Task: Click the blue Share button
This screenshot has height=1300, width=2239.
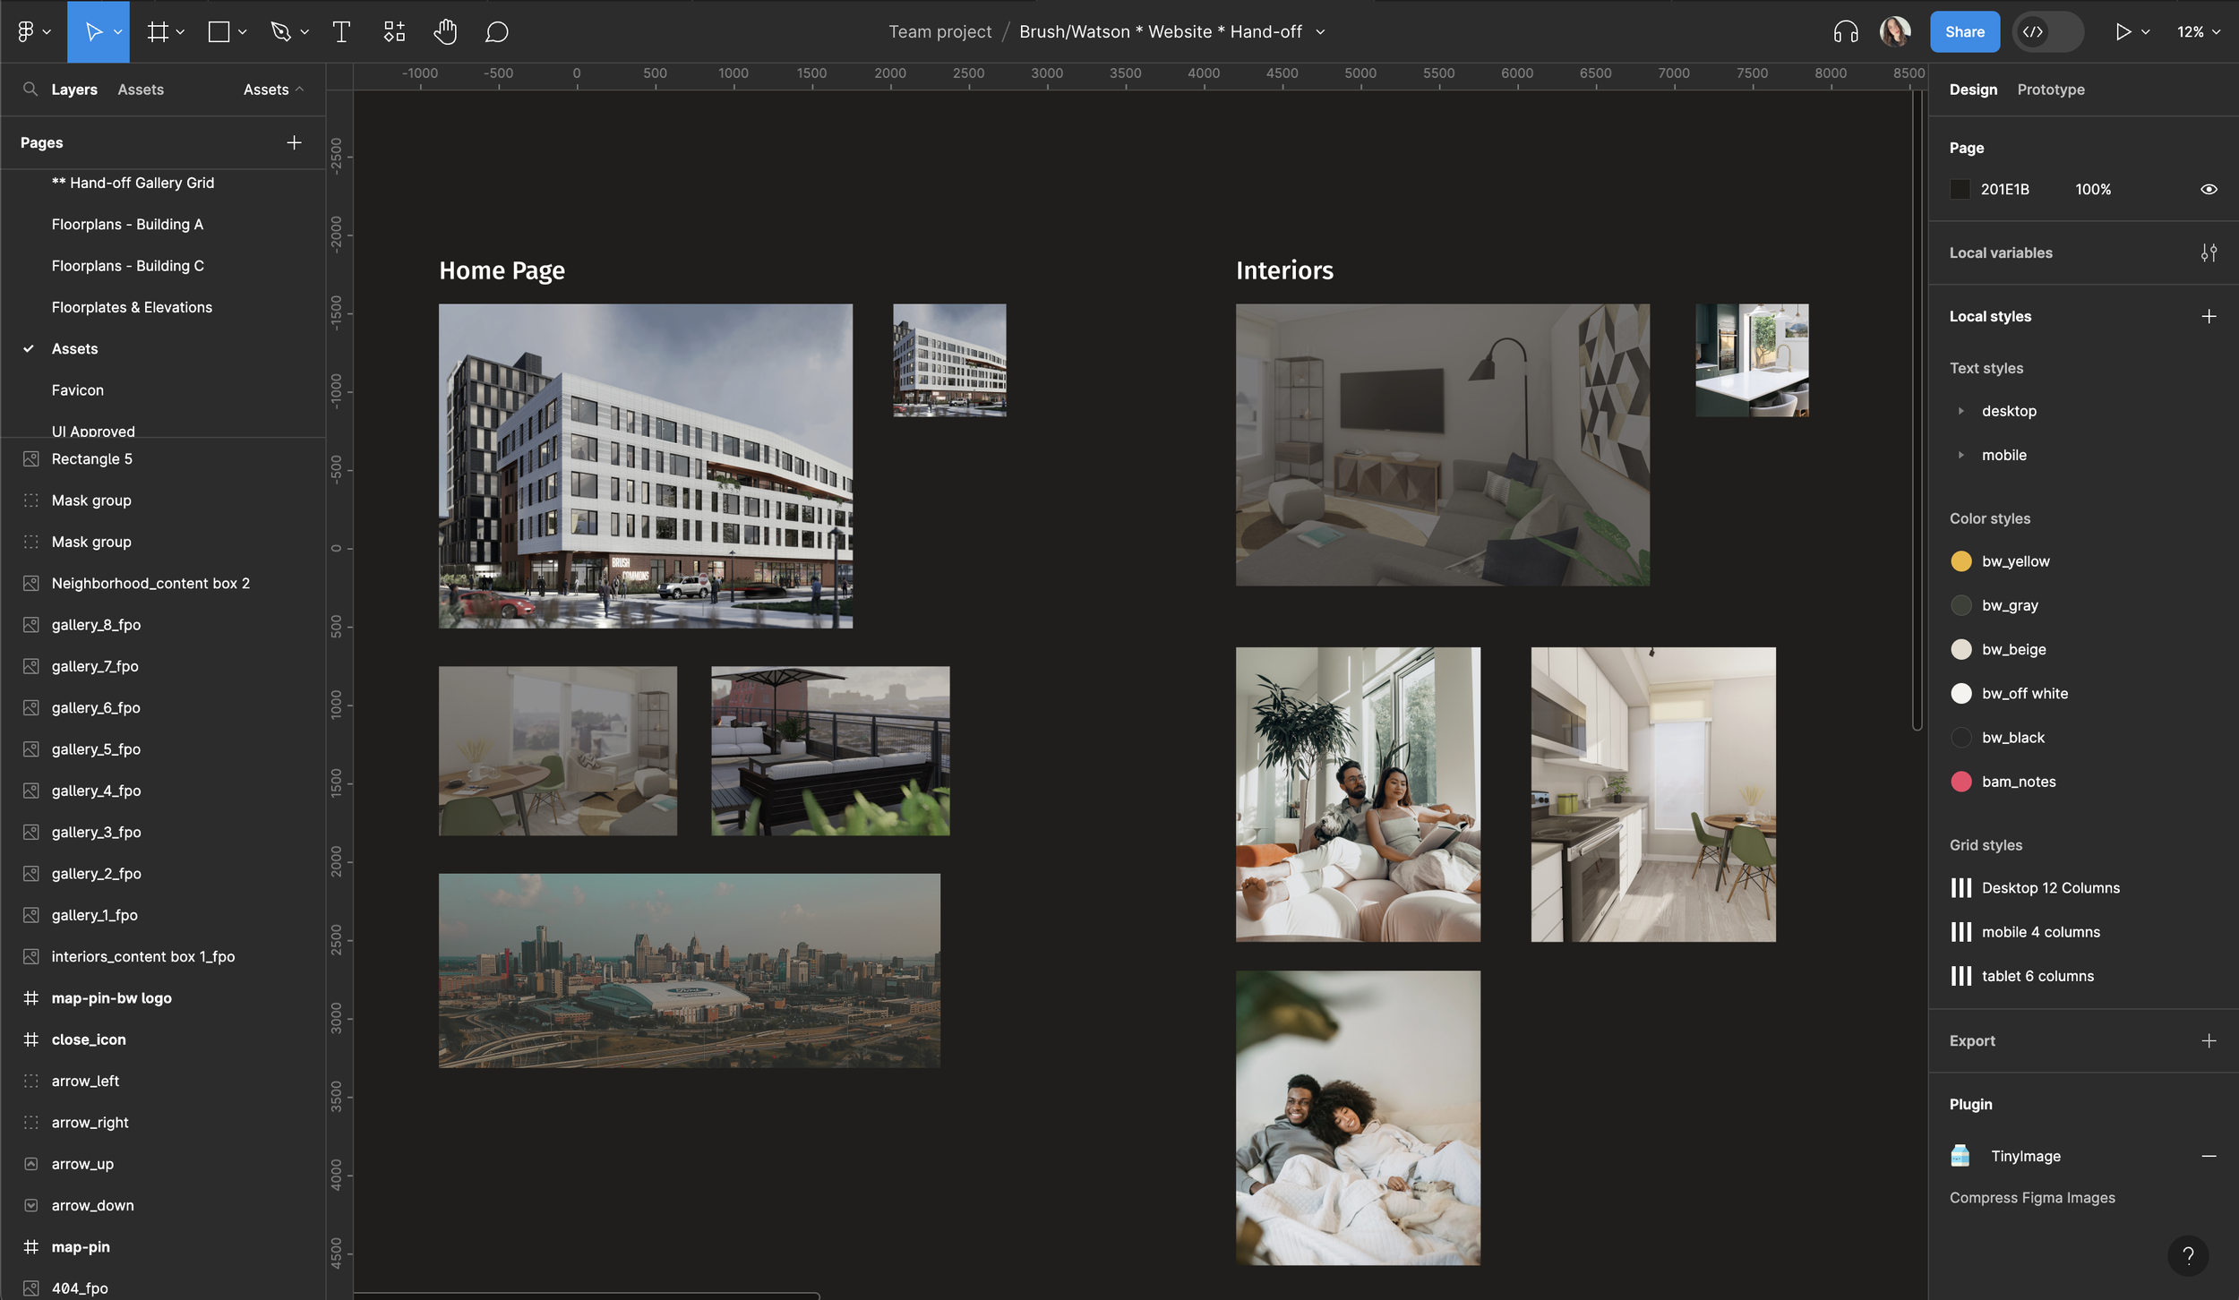Action: click(x=1964, y=32)
